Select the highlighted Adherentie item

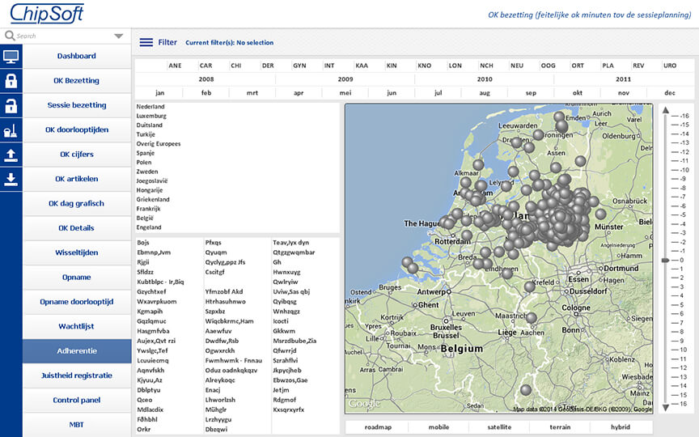(77, 351)
